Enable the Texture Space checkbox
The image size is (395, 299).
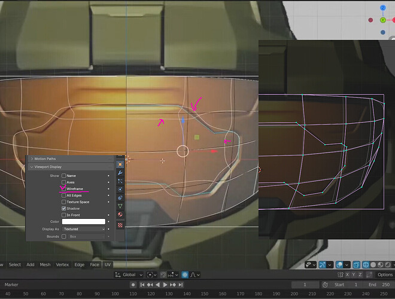[63, 202]
